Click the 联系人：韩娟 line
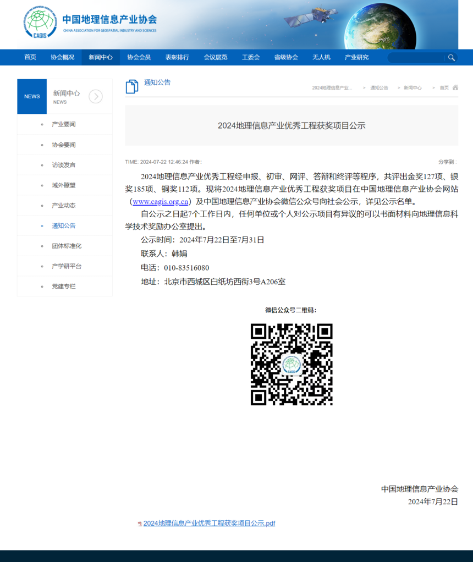 (164, 254)
